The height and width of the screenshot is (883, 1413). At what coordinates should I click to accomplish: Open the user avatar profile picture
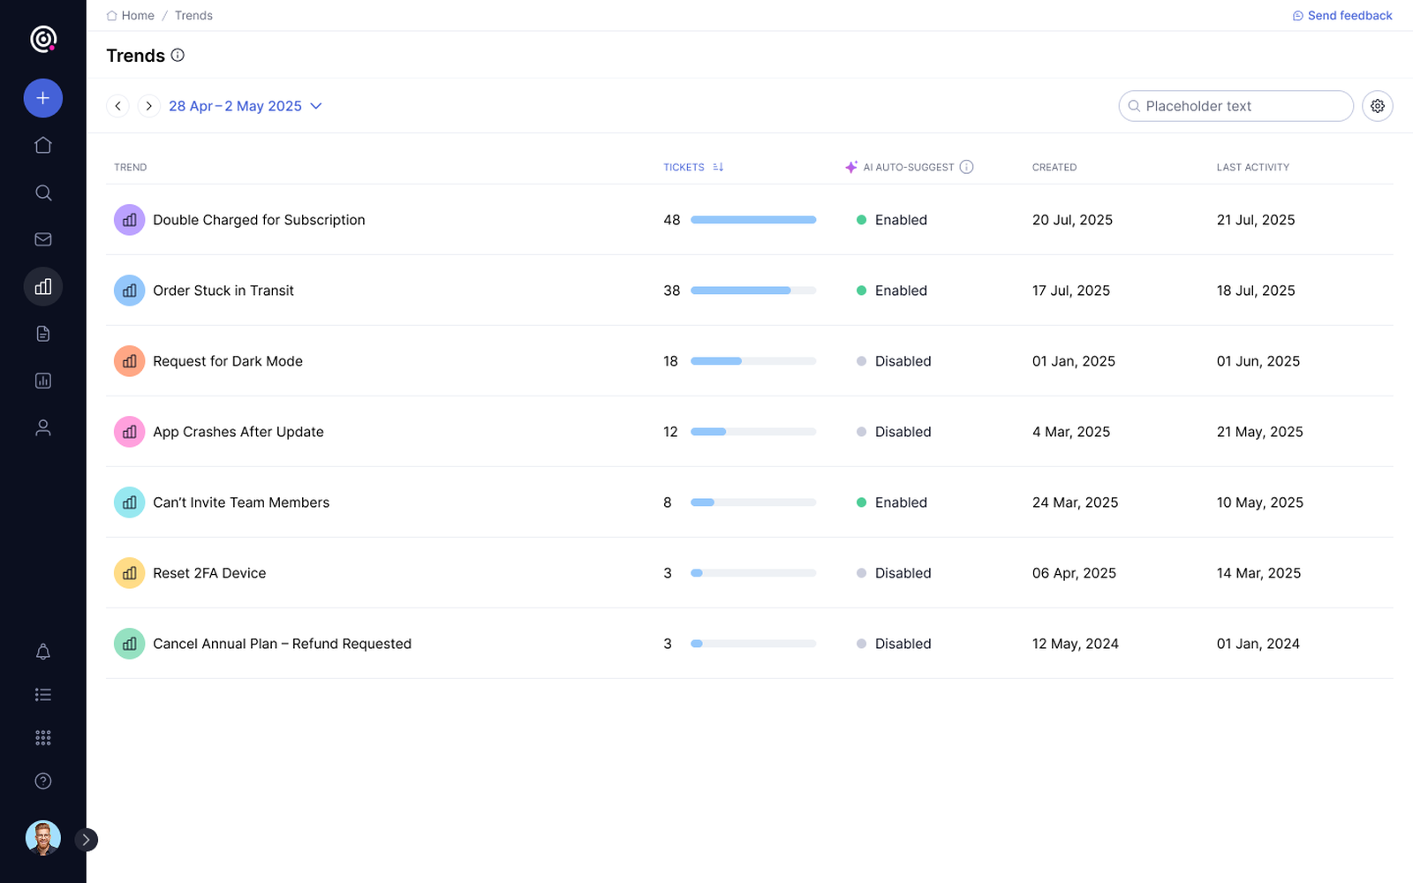point(42,838)
